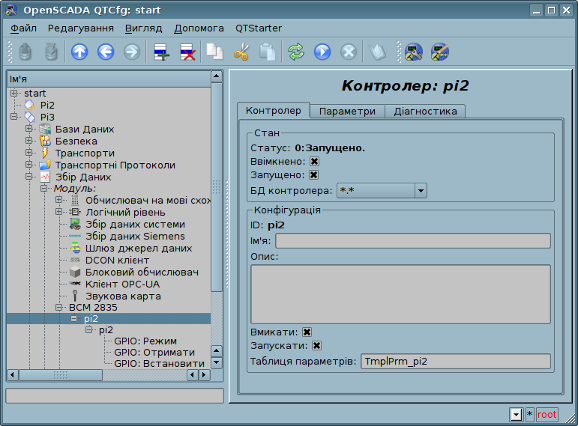Toggle the Ввімкнено checkbox
This screenshot has width=578, height=426.
point(314,162)
